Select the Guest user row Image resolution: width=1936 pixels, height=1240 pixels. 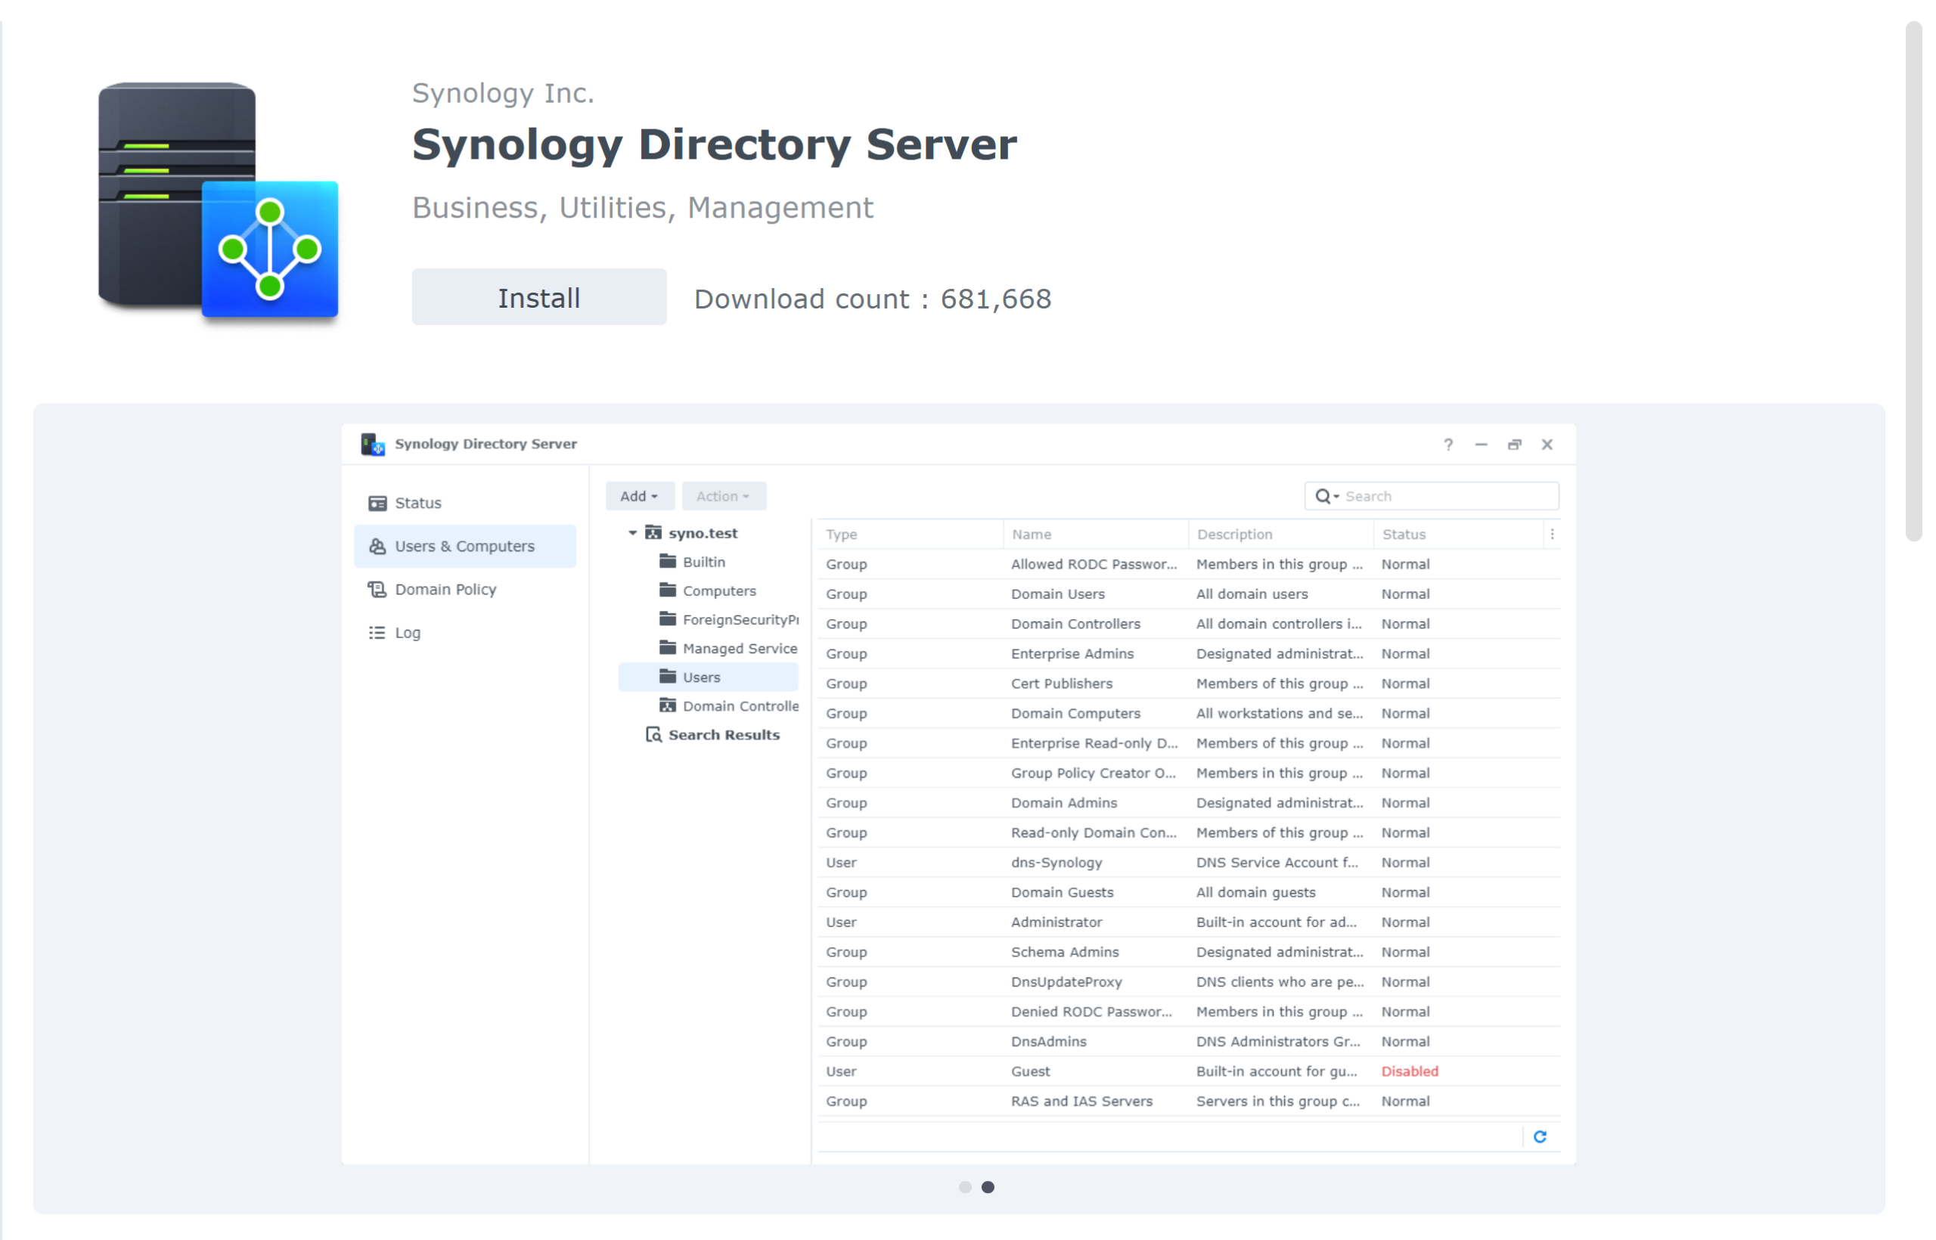click(1029, 1071)
